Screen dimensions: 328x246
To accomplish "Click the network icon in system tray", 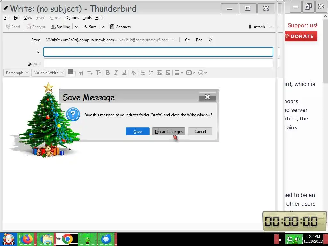I will 290,239.
